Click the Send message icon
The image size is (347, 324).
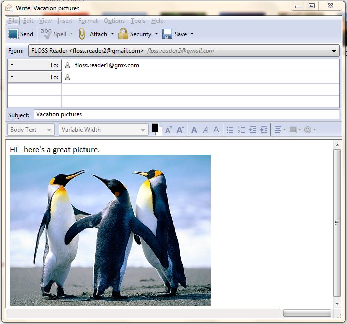point(14,34)
